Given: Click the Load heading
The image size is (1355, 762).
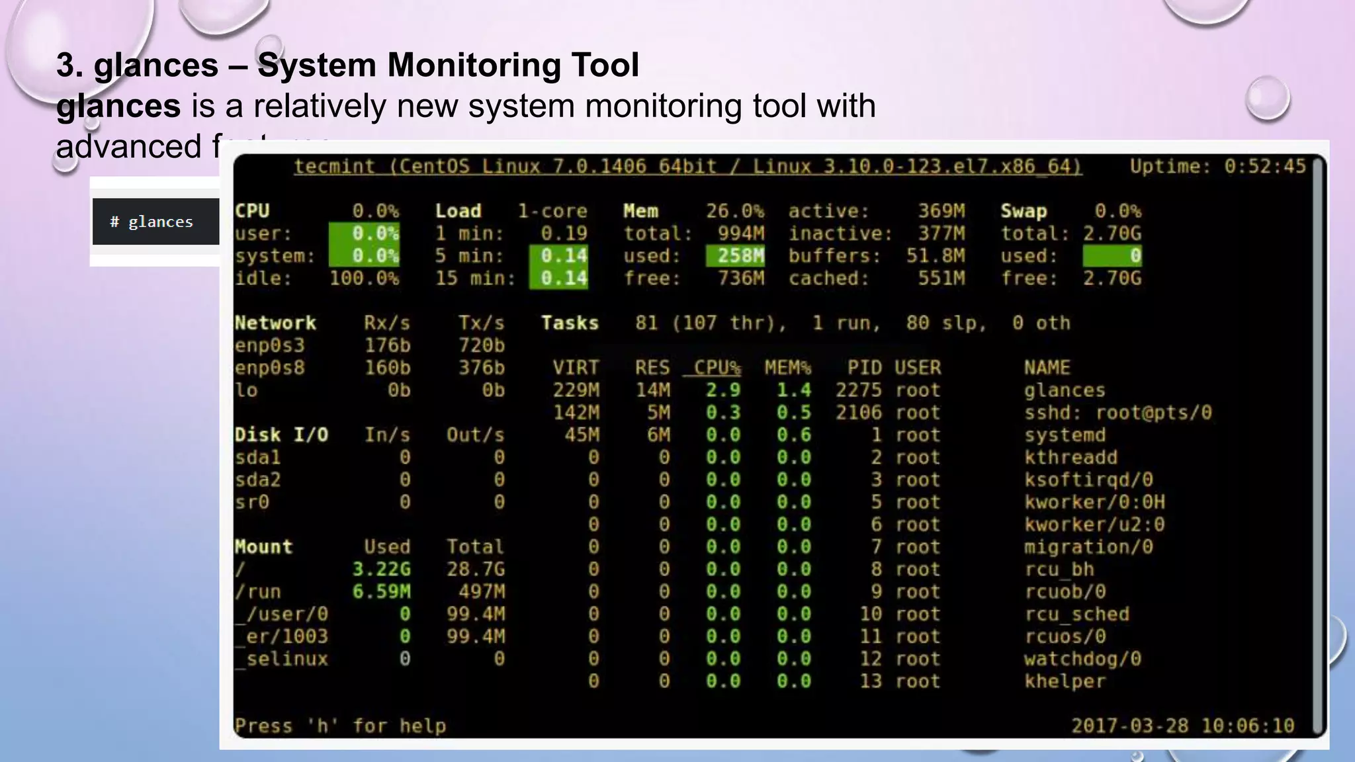Looking at the screenshot, I should 458,211.
